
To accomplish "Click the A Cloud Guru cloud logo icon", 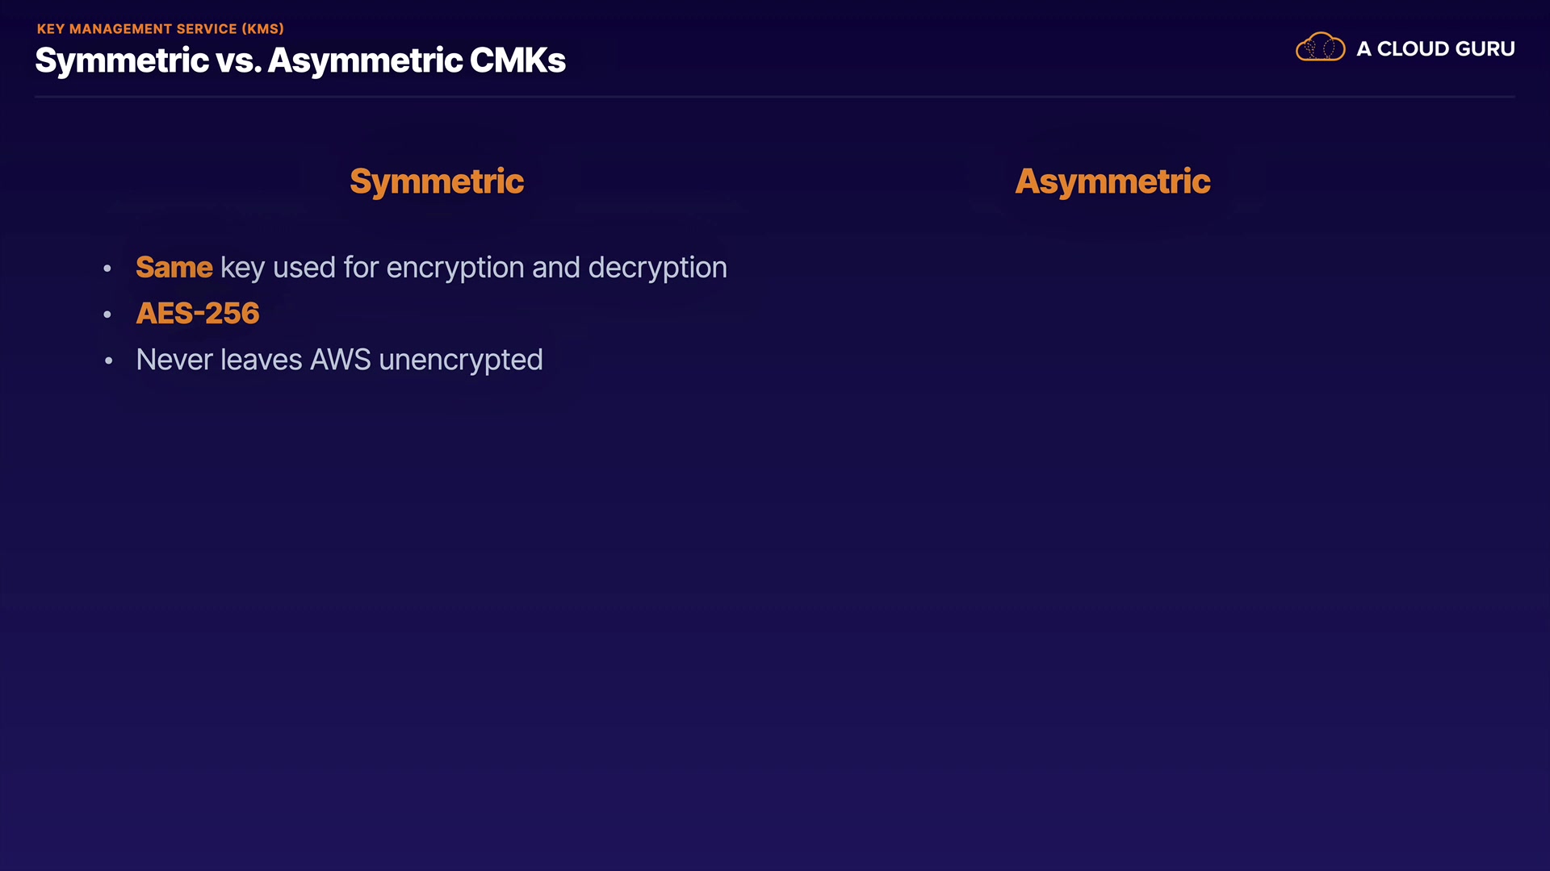I will (x=1320, y=48).
